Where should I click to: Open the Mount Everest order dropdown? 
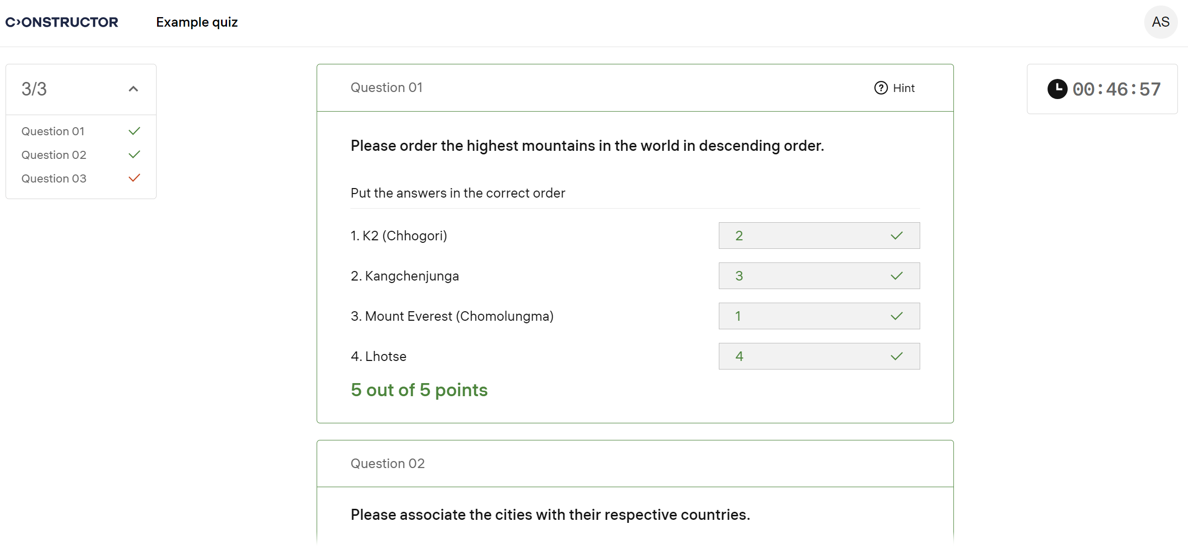tap(819, 316)
